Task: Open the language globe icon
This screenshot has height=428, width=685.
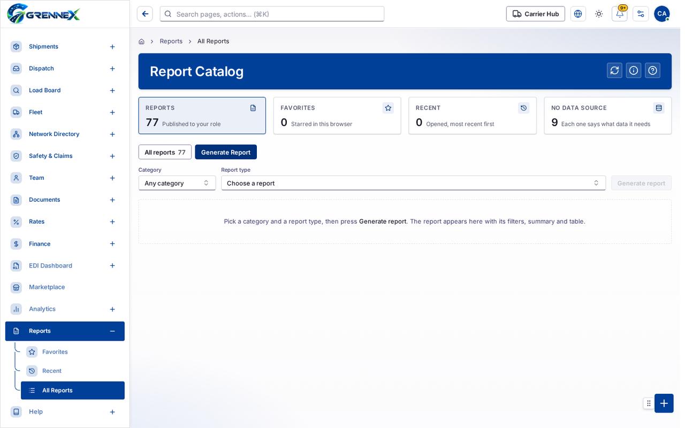Action: (578, 14)
